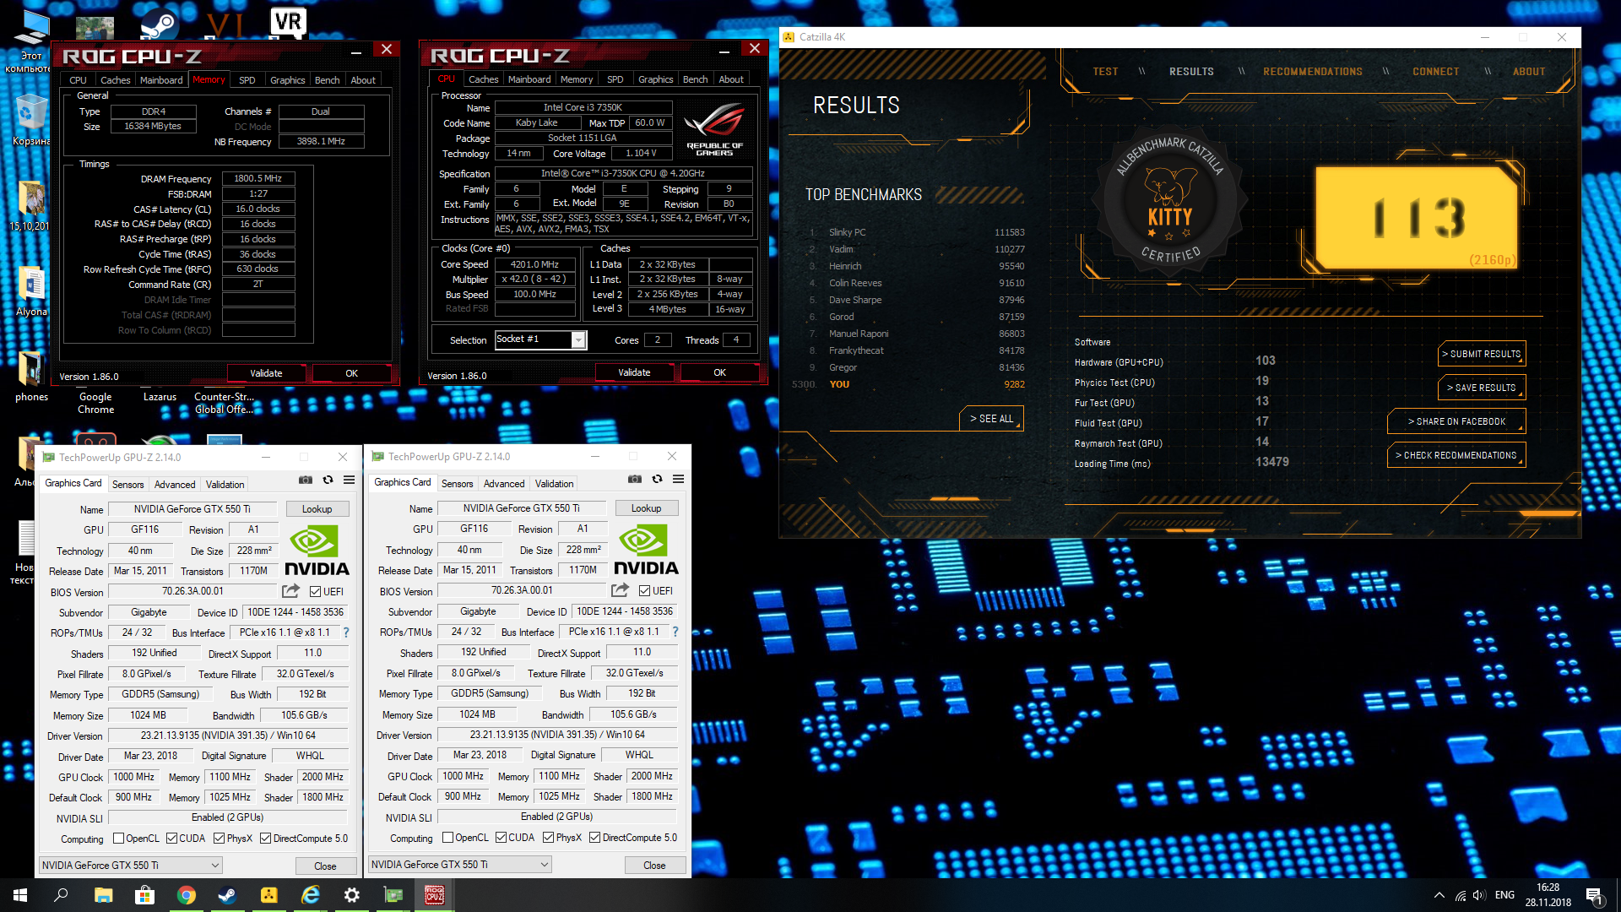Toggle OpenCL checkbox in left GPU-Z
This screenshot has width=1621, height=912.
pyautogui.click(x=119, y=839)
